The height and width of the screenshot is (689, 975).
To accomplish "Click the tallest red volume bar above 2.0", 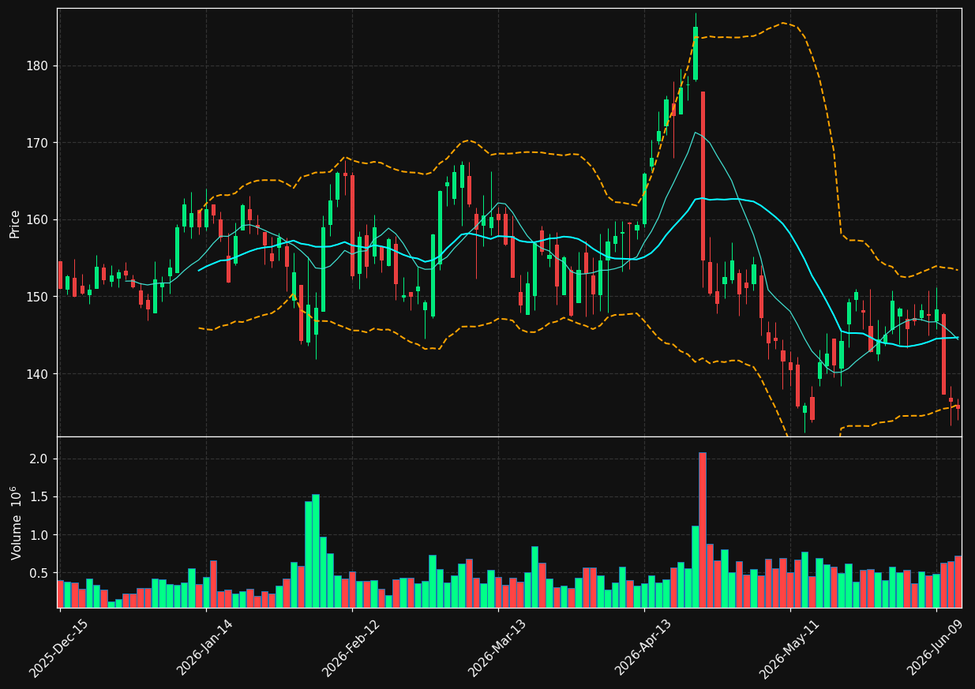I will [703, 530].
